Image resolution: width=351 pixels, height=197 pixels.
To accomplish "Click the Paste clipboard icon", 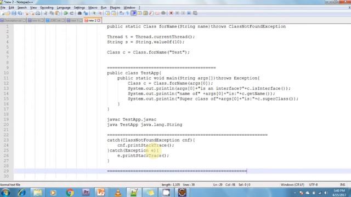I will click(x=58, y=13).
